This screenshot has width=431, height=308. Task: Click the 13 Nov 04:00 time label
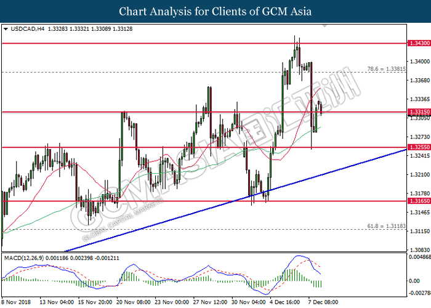tap(57, 302)
